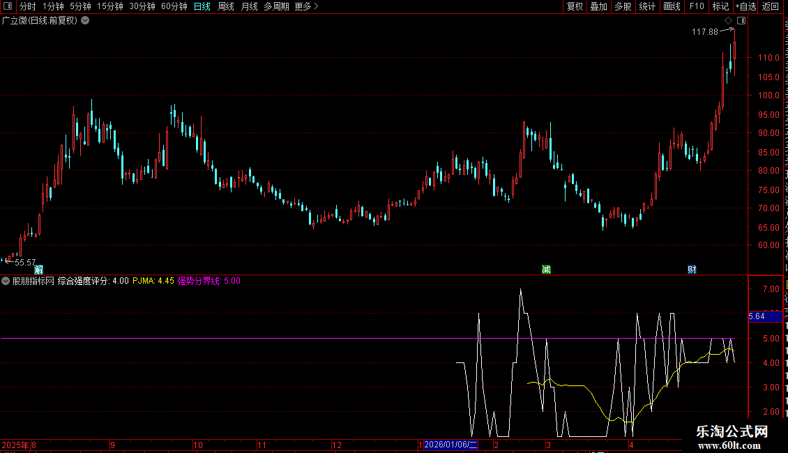The width and height of the screenshot is (788, 453).
Task: Open the 财 event marker on timeline
Action: [692, 270]
